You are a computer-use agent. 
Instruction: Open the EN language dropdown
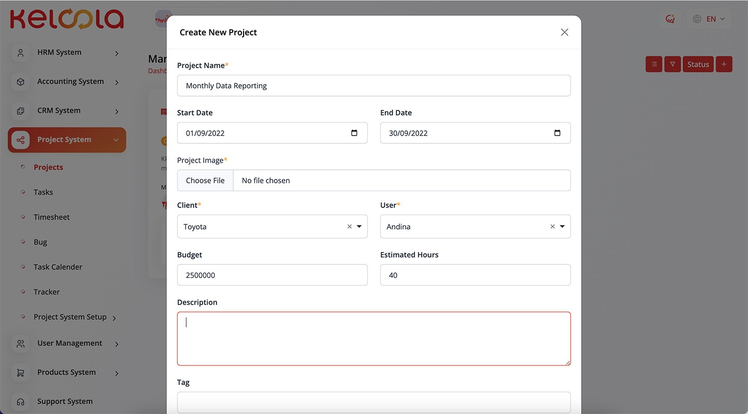click(x=709, y=19)
